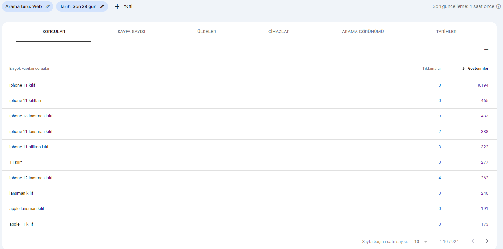503x249 pixels.
Task: Click the 'En çok yapılan sorgular' header
Action: [x=29, y=69]
